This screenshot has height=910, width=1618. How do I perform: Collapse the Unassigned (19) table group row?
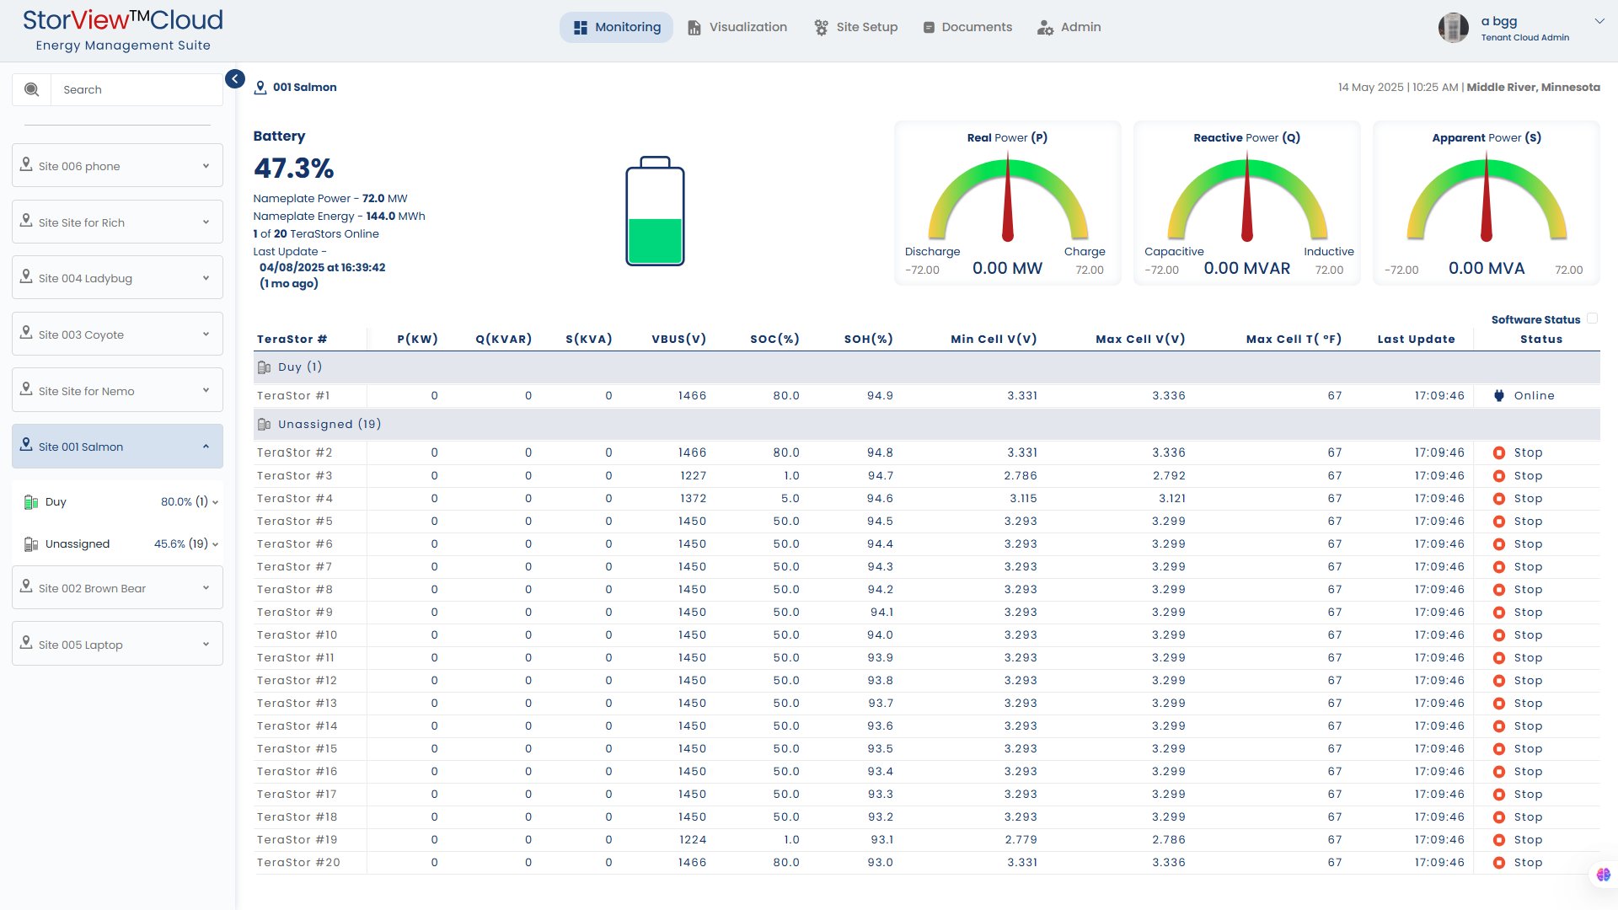(x=329, y=425)
